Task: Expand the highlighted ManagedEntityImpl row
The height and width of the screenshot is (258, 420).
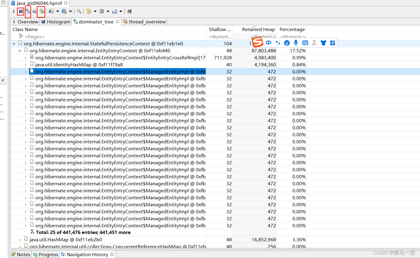Action: 26,72
